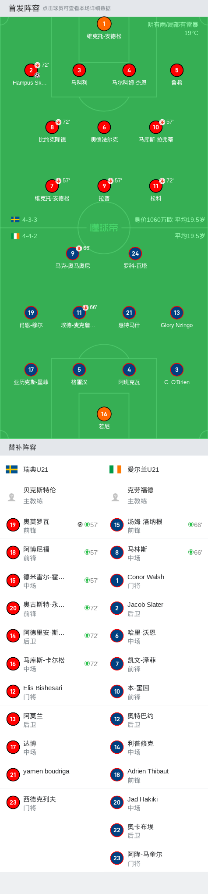Open substitute 奥莫罗瓦 number 19 row
Viewport: 208px width, 894px height.
pos(52,525)
